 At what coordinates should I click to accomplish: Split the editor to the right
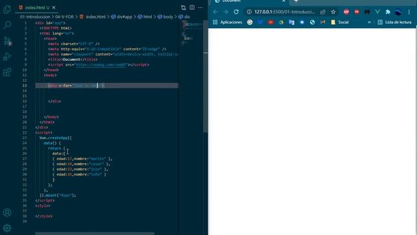(192, 8)
